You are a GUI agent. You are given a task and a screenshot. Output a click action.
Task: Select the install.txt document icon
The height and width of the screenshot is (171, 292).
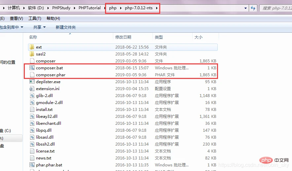(x=32, y=110)
